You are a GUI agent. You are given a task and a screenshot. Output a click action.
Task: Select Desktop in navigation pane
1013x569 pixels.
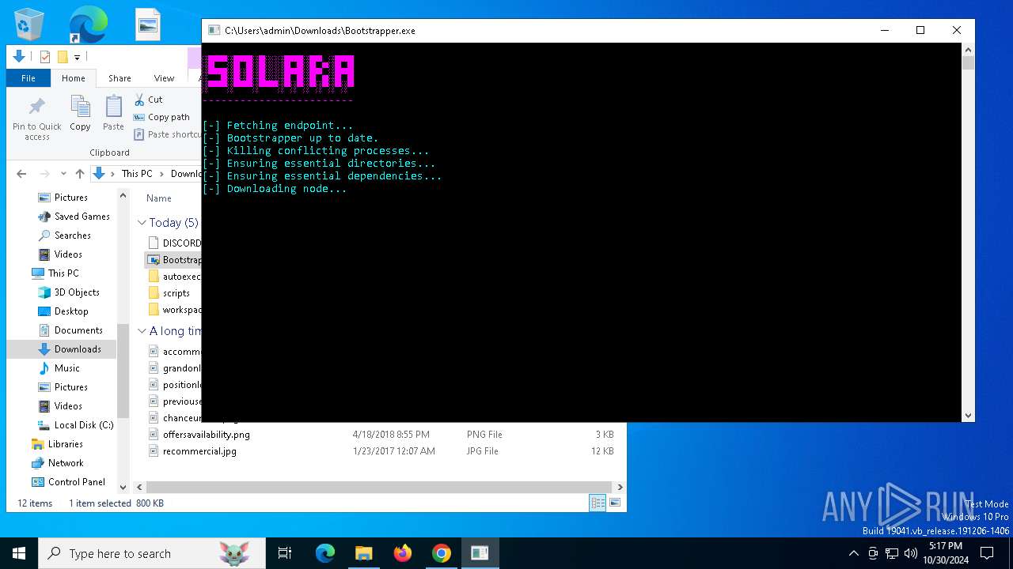tap(63, 311)
